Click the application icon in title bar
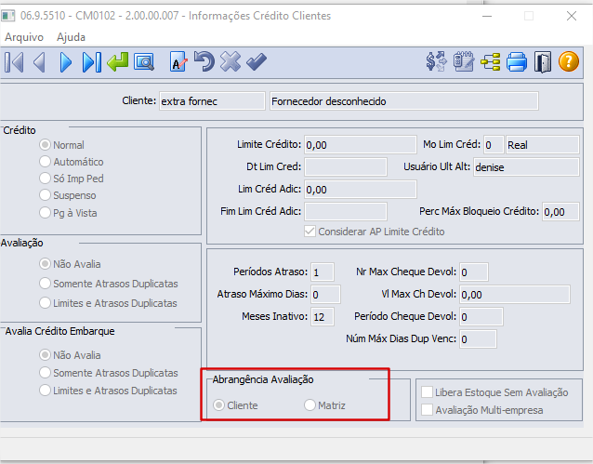This screenshot has height=464, width=593. click(x=8, y=16)
